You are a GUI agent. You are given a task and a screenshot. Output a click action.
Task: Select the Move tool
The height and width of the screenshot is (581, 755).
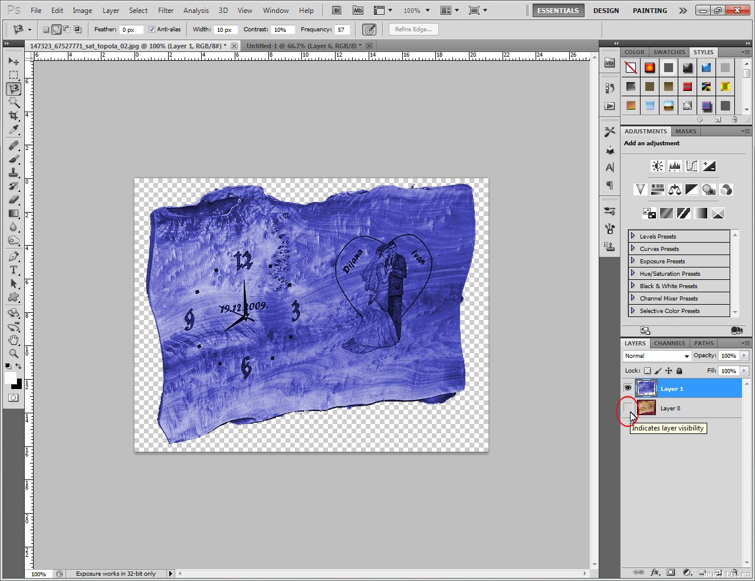(x=14, y=61)
